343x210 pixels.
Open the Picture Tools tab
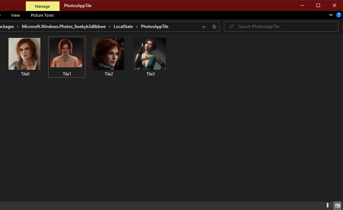click(x=42, y=15)
